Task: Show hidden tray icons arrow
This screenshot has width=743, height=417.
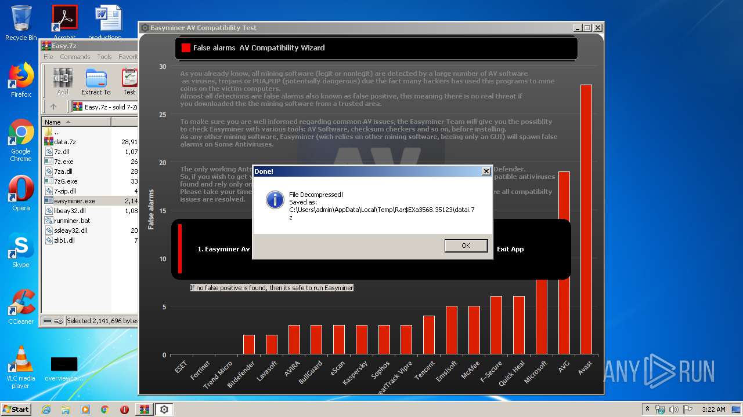Action: pyautogui.click(x=647, y=409)
